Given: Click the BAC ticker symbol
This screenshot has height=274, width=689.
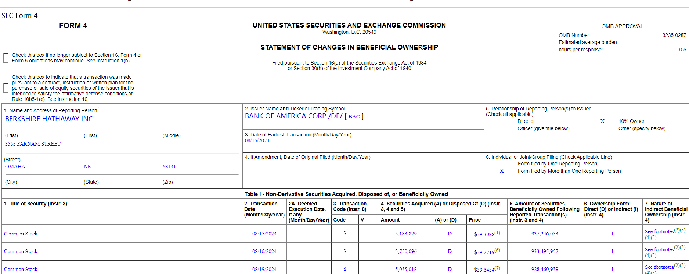Looking at the screenshot, I should coord(354,117).
